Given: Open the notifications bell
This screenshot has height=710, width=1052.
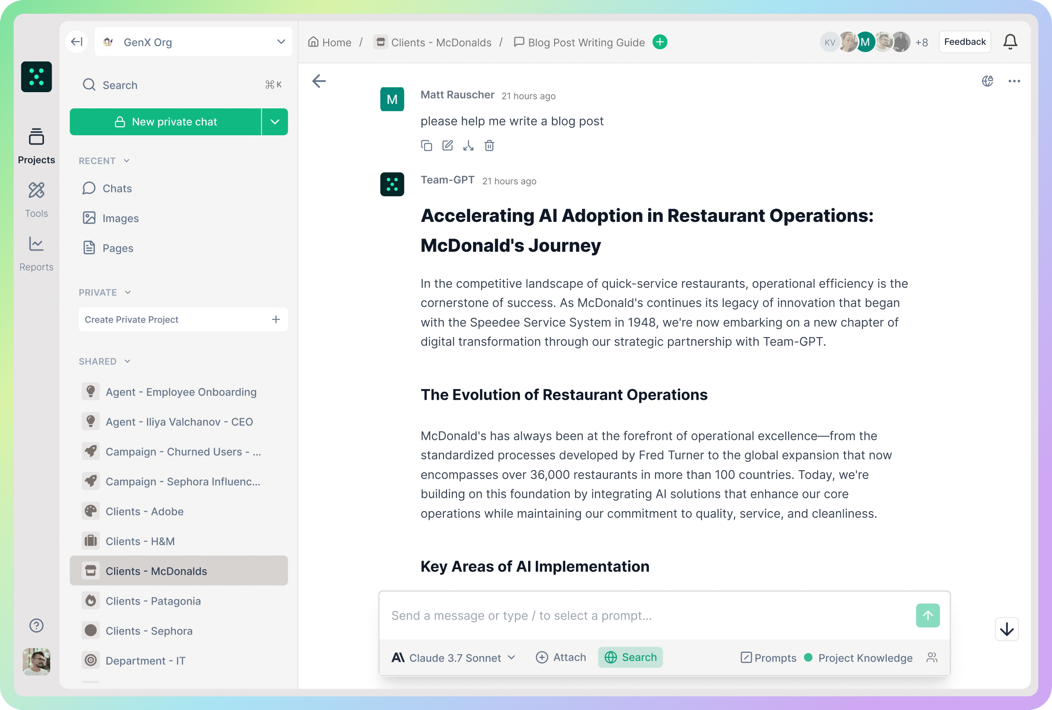Looking at the screenshot, I should [x=1010, y=42].
